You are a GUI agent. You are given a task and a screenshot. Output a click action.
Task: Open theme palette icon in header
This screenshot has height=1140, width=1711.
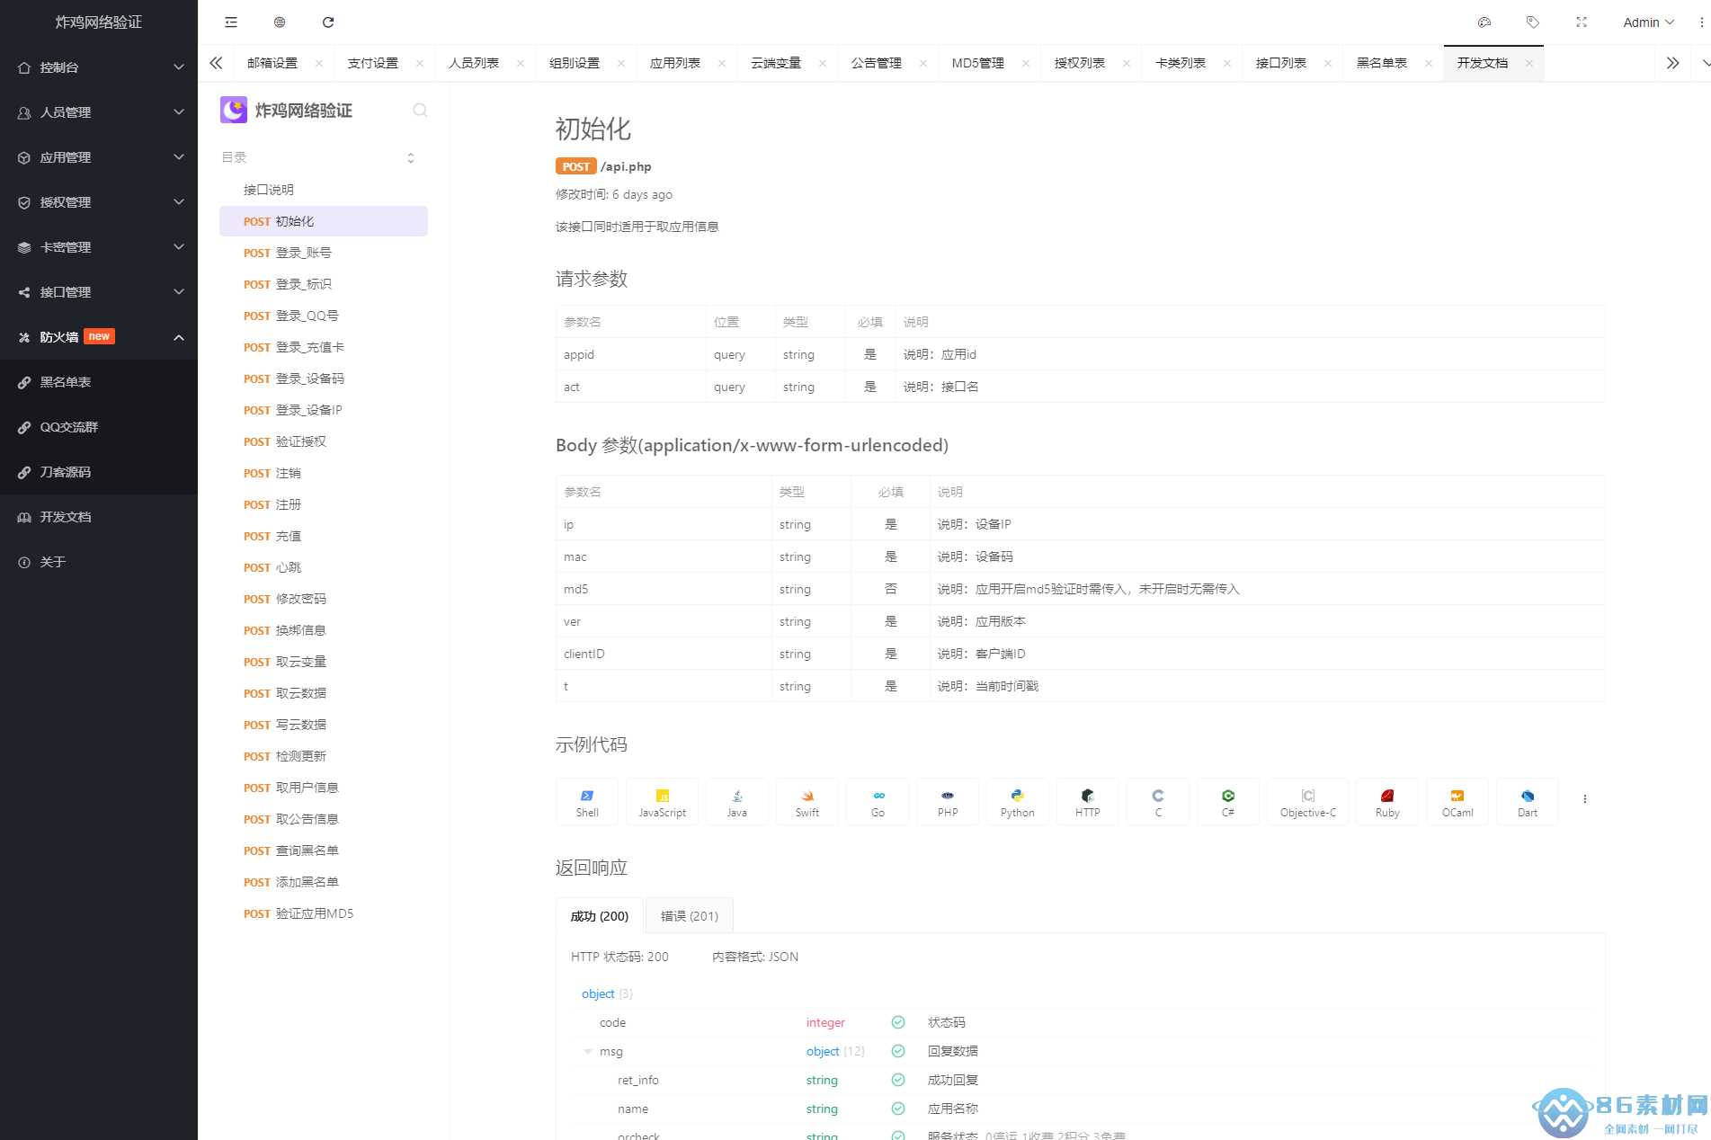pos(1484,22)
